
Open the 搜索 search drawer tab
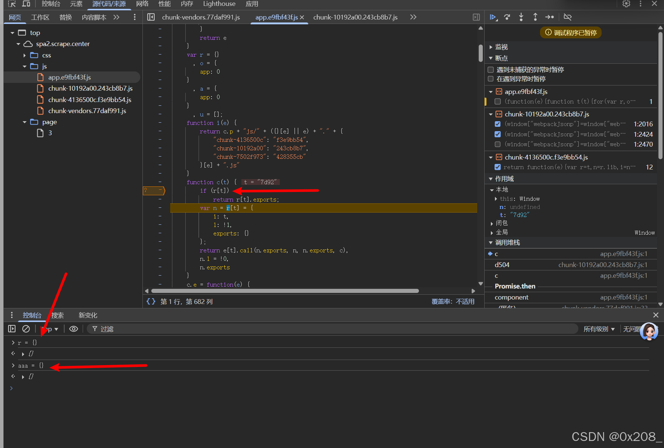click(58, 315)
